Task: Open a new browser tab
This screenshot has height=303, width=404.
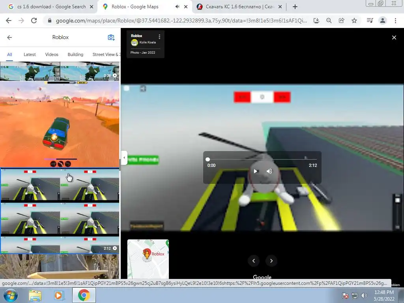Action: pos(295,7)
